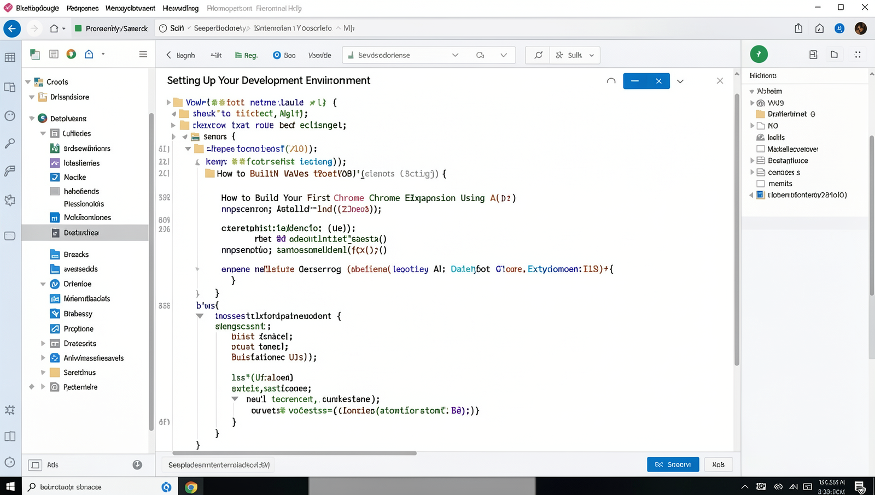Click the Reg. toolbar item

(246, 55)
